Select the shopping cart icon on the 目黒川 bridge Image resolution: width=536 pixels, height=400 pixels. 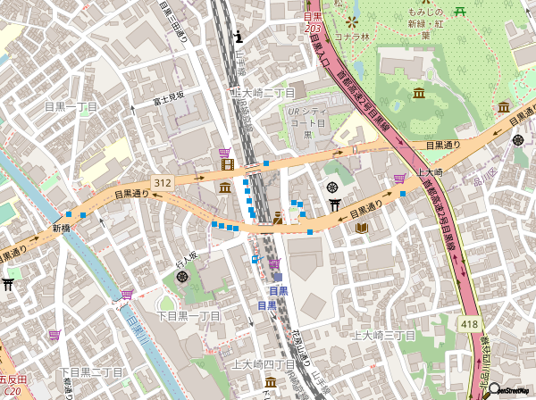coord(127,295)
